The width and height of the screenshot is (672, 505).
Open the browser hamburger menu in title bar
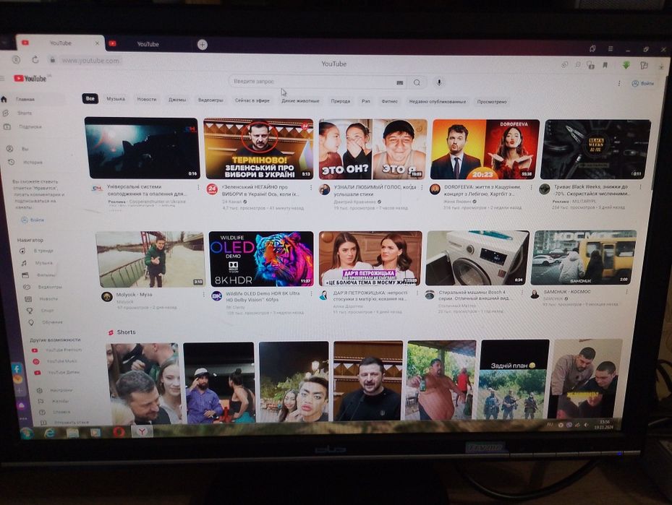point(611,49)
